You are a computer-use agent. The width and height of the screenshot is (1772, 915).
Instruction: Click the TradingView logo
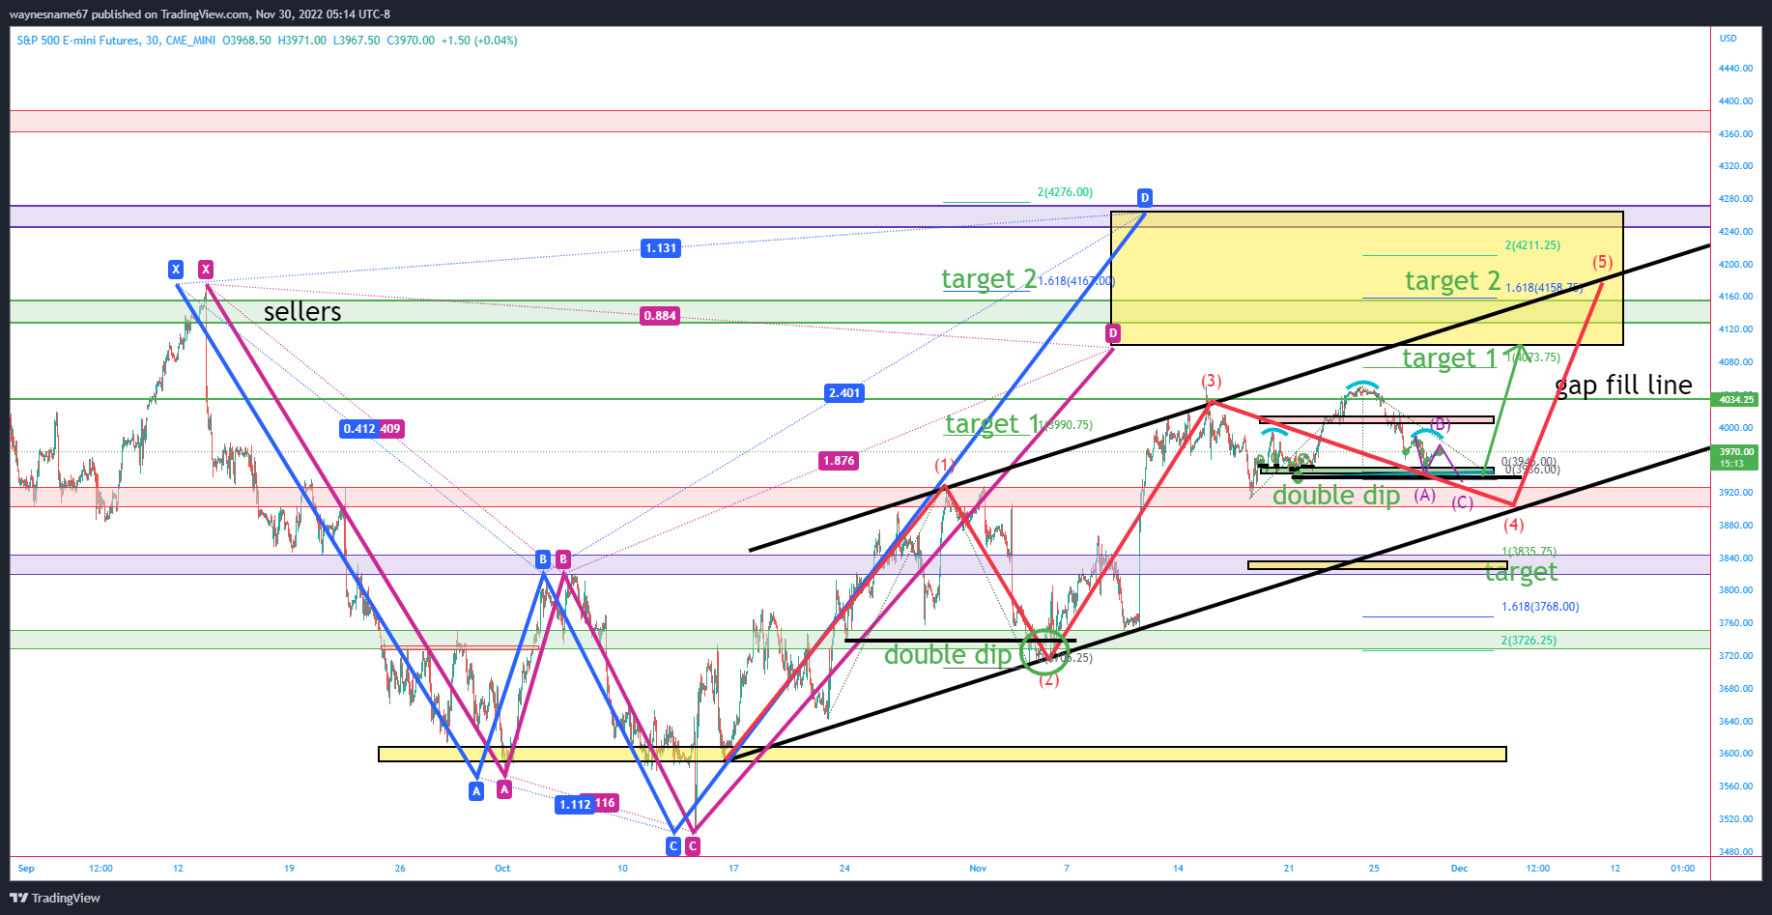coord(55,898)
